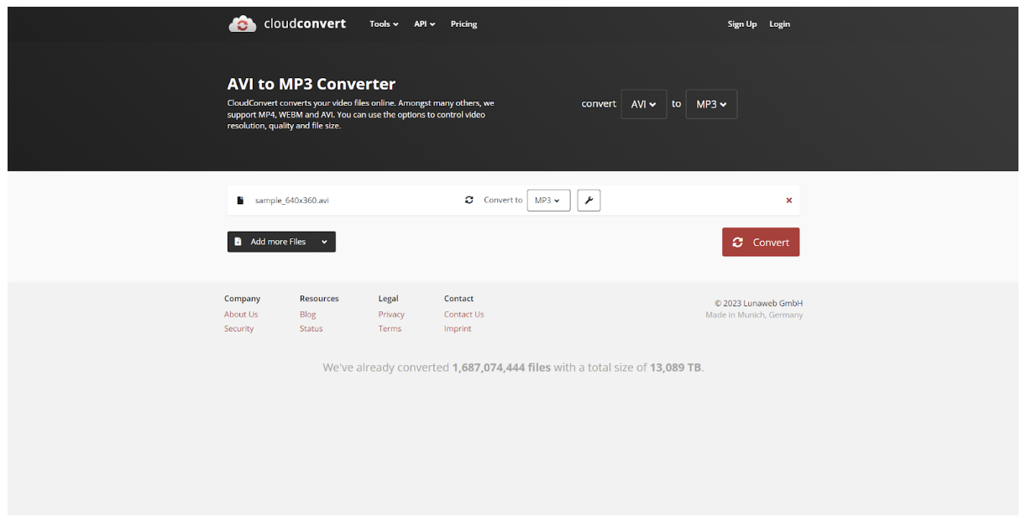Open the Terms link

pos(390,329)
